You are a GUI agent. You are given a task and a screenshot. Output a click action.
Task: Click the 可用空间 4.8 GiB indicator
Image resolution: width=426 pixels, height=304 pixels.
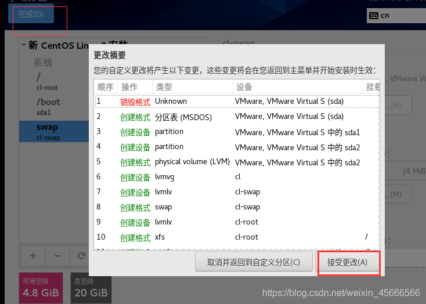41,288
